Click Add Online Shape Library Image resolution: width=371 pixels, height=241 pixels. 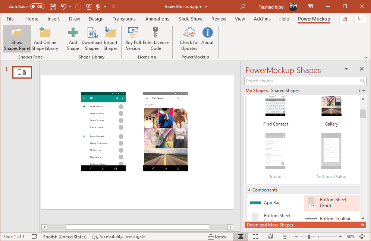point(45,39)
